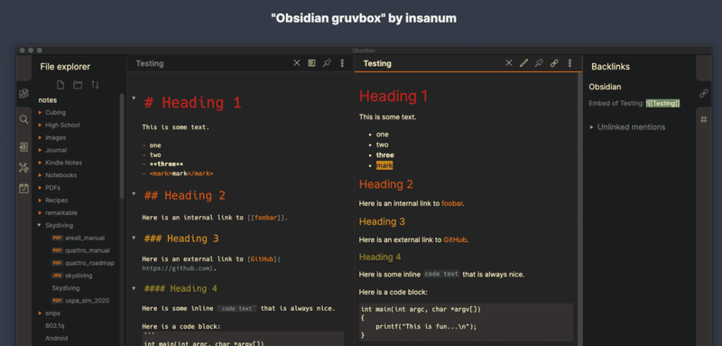Open the GitHub external link in preview
This screenshot has width=722, height=346.
(455, 239)
